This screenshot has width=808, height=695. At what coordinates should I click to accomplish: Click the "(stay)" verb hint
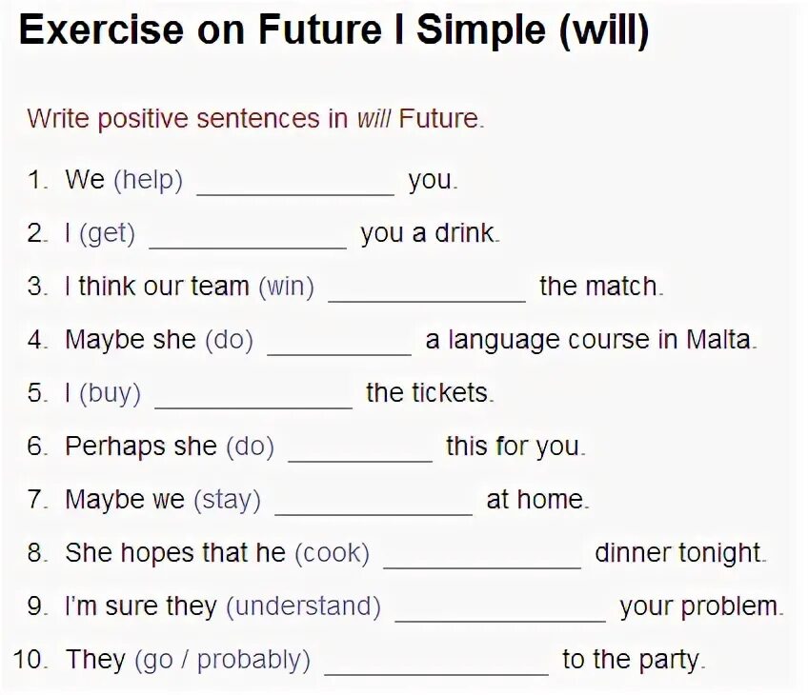click(x=227, y=500)
